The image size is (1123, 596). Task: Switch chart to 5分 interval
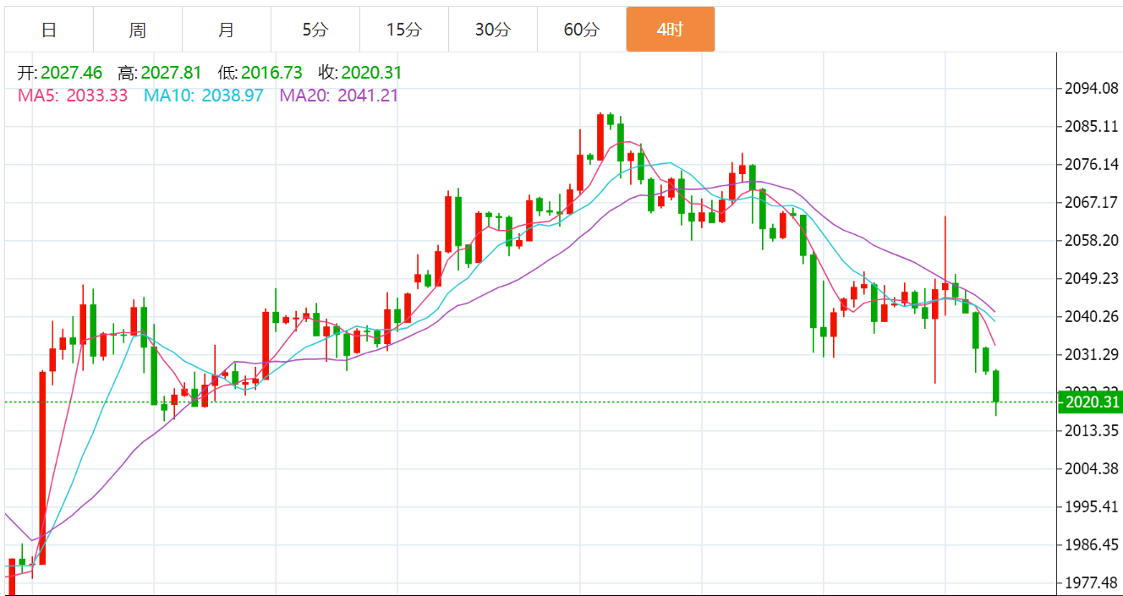[315, 30]
